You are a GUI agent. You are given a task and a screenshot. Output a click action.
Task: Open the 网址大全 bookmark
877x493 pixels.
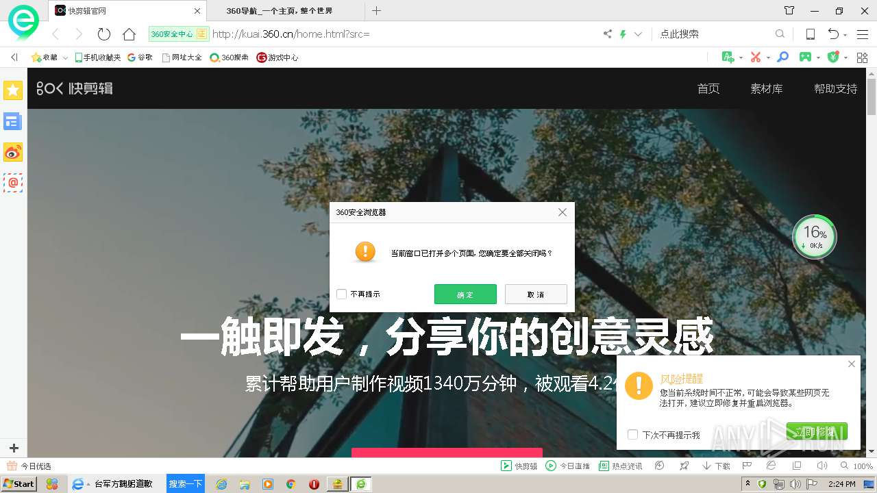[x=182, y=58]
